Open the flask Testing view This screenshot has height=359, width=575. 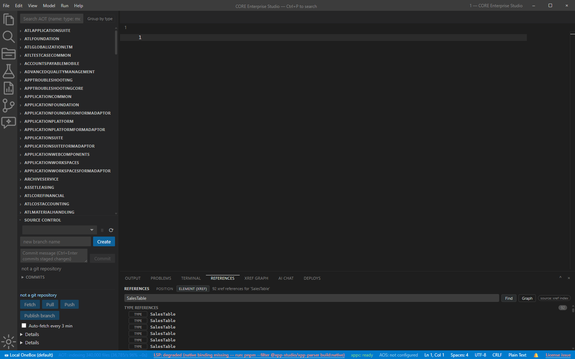(9, 71)
